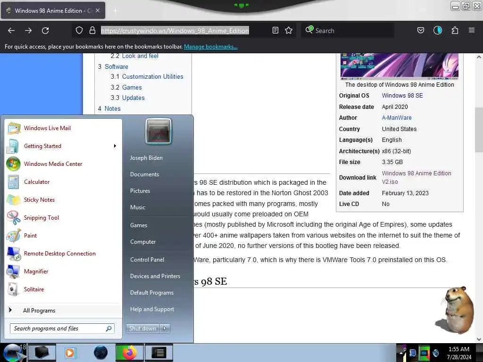Open shut down options arrow
The height and width of the screenshot is (362, 483).
165,329
